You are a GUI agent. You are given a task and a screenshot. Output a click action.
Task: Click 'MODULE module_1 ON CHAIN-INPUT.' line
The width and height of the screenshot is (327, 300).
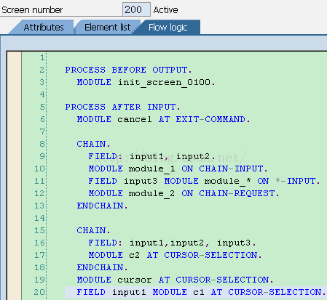tap(178, 169)
